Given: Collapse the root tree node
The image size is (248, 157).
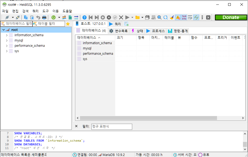Looking at the screenshot, I should click(x=3, y=30).
